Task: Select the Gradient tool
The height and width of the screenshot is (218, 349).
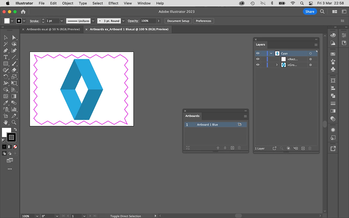Action: [14, 96]
